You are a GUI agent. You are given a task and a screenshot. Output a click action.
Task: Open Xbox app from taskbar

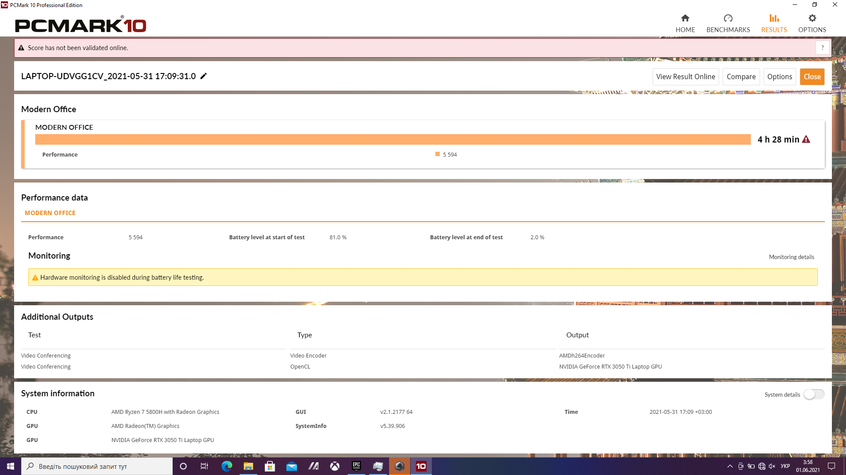pyautogui.click(x=335, y=466)
